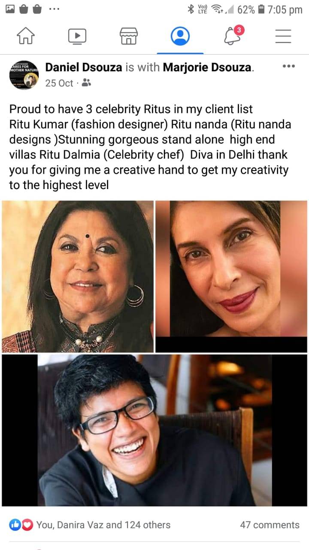Open the Home feed tab

pyautogui.click(x=25, y=37)
